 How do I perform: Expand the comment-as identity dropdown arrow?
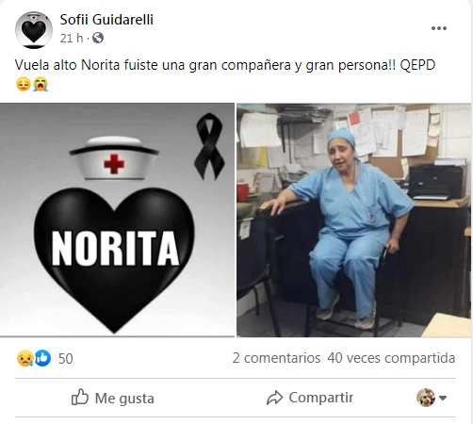pyautogui.click(x=443, y=398)
